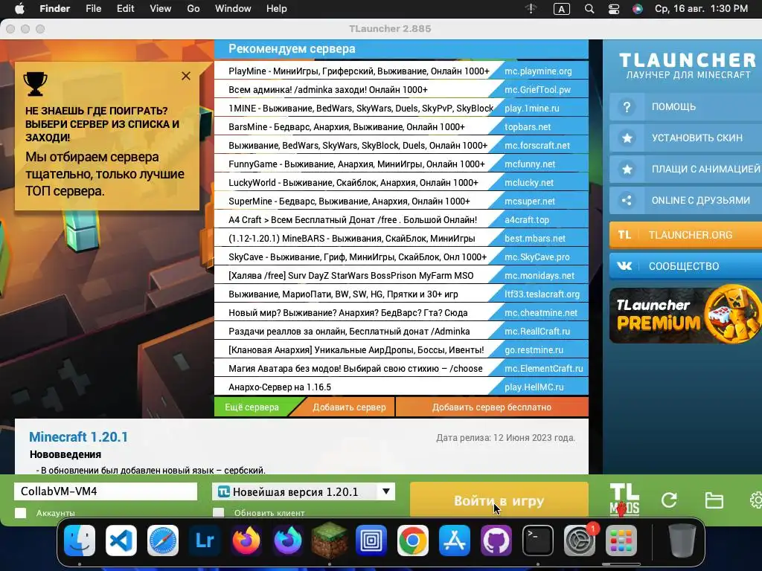The image size is (762, 571).
Task: Open the View menu
Action: tap(161, 9)
